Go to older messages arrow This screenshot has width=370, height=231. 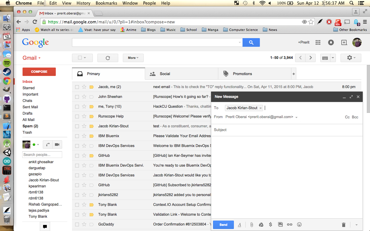coord(310,58)
